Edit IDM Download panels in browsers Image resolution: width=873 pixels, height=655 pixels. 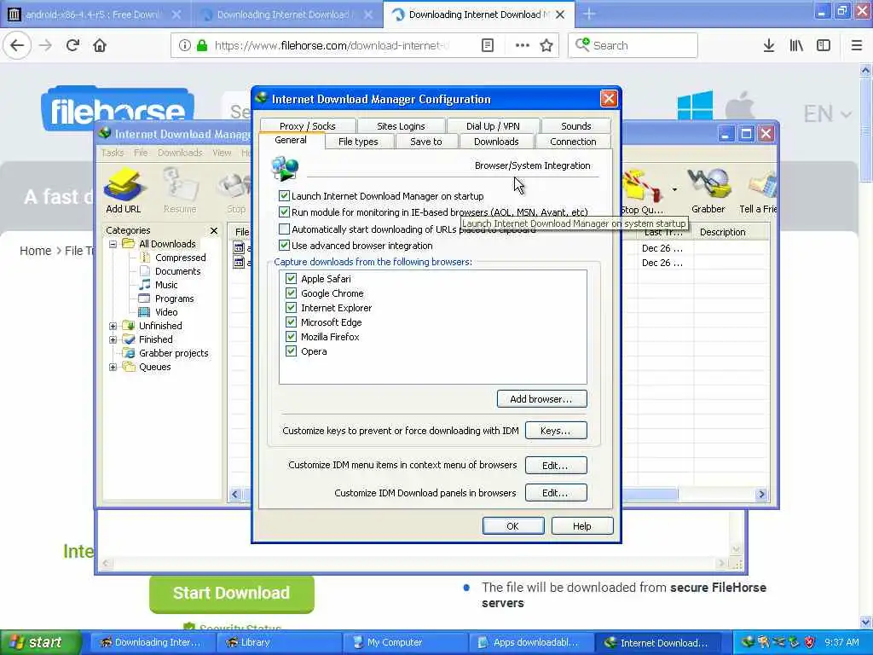[556, 493]
